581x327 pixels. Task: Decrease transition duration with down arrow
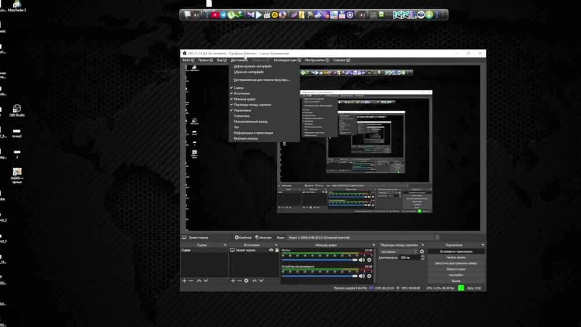coord(423,259)
